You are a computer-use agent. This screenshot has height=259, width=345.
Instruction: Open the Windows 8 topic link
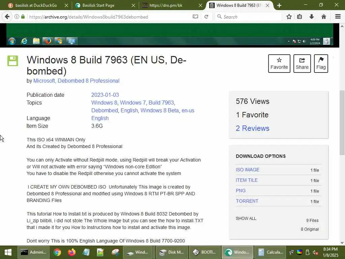(x=104, y=103)
